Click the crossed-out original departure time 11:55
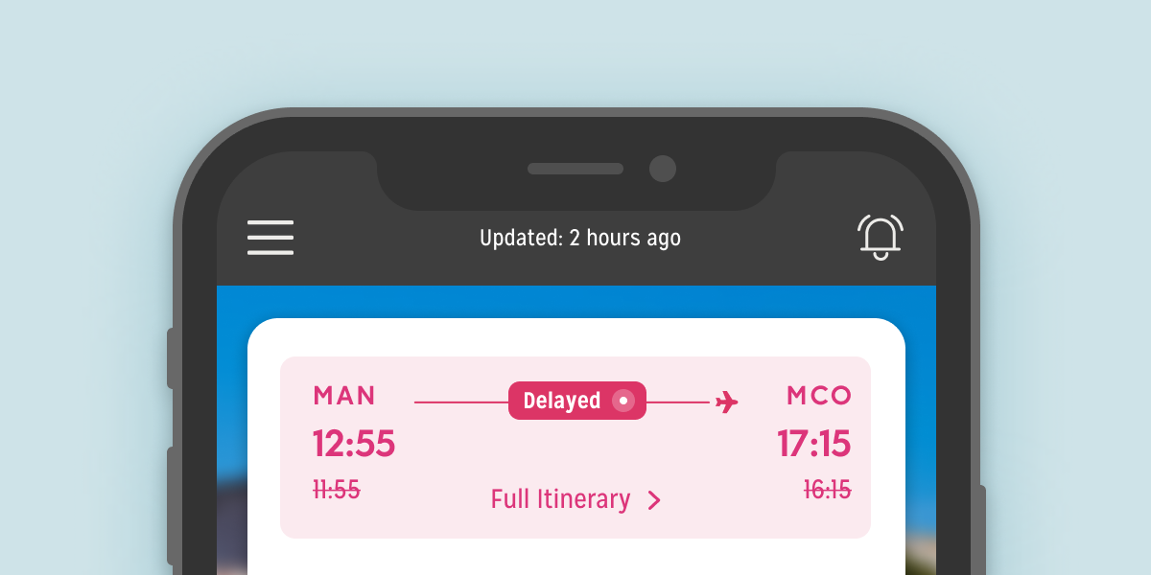Image resolution: width=1151 pixels, height=575 pixels. [337, 490]
